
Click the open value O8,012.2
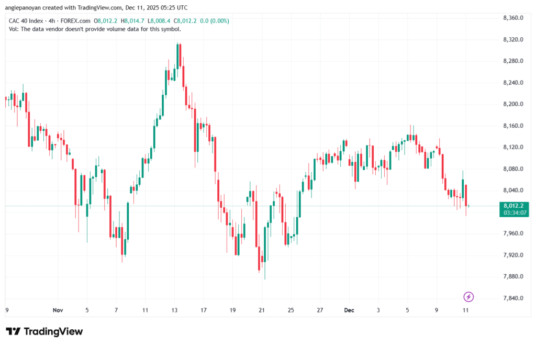(x=107, y=21)
